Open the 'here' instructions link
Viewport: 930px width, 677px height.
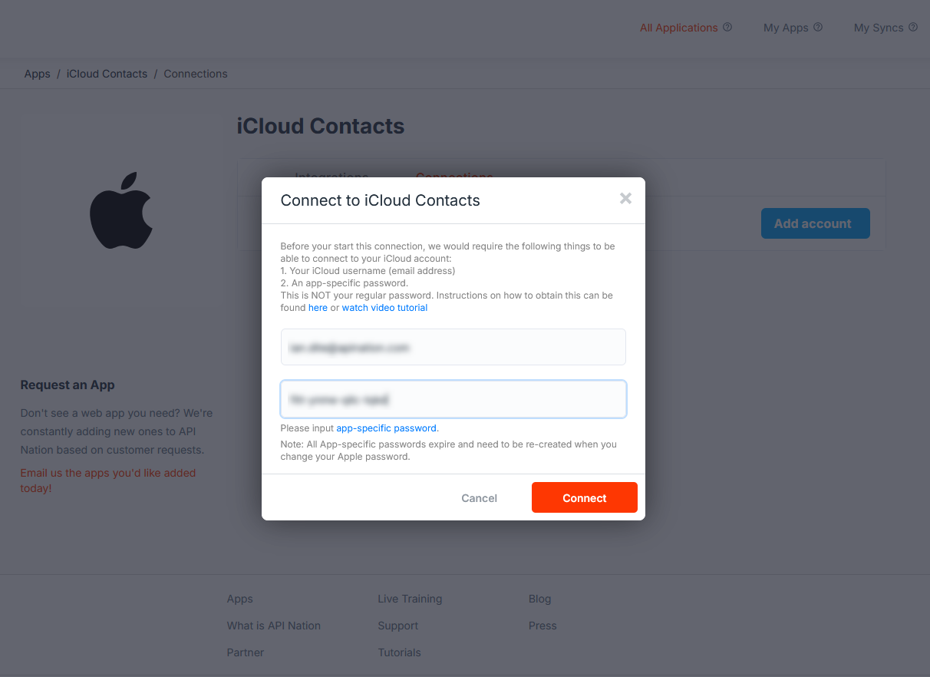(x=318, y=308)
